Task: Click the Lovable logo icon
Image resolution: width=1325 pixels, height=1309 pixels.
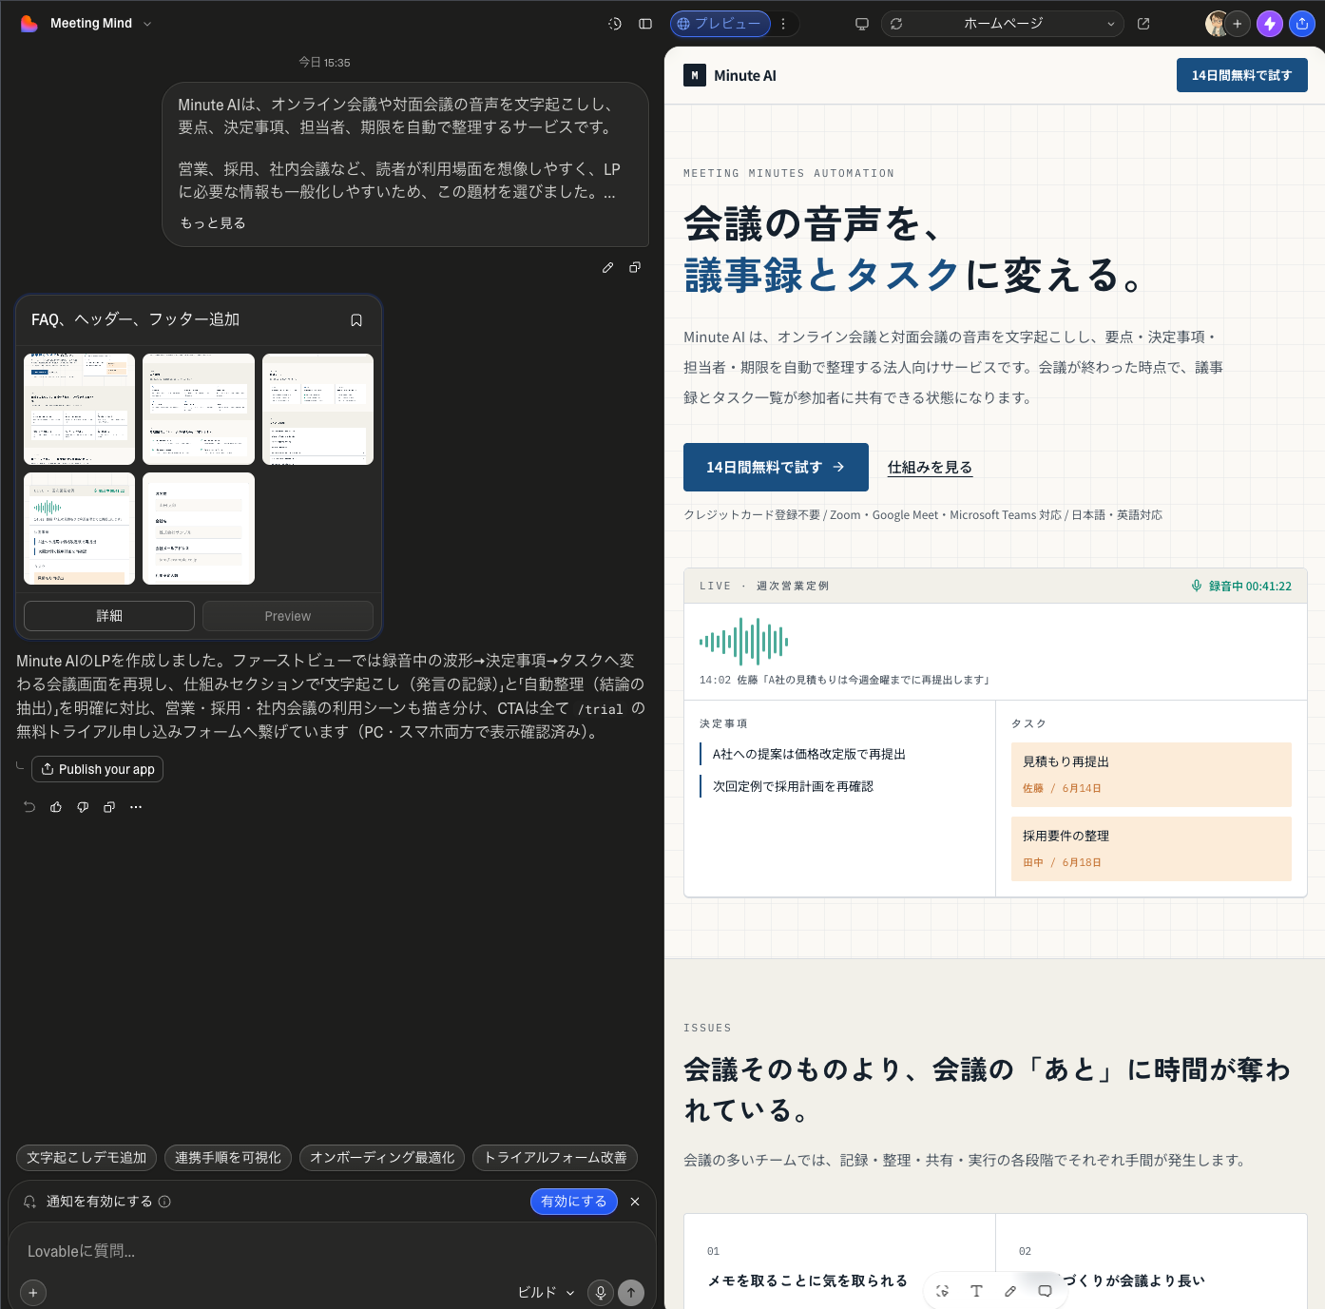Action: [29, 24]
